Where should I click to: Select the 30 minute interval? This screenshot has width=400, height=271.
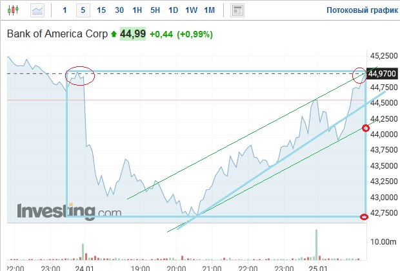[119, 10]
